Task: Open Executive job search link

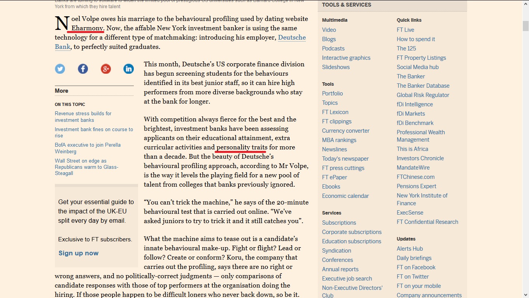Action: point(347,279)
